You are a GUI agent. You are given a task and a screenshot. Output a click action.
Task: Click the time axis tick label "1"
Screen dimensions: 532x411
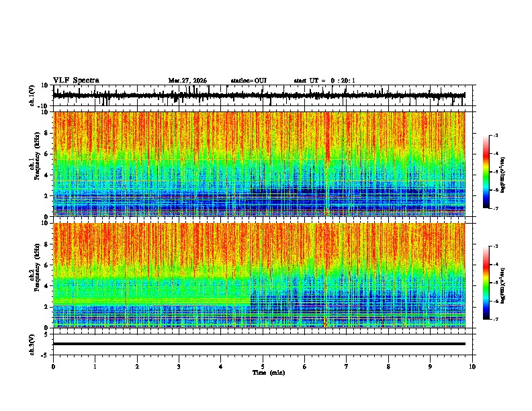95,367
